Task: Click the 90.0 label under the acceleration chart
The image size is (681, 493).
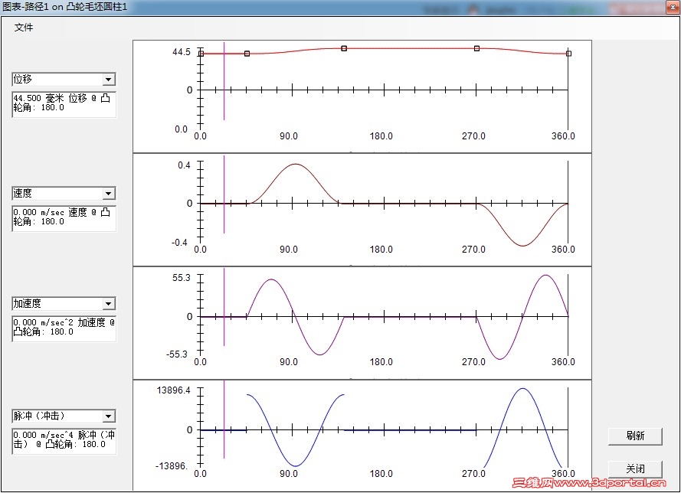Action: coord(288,362)
